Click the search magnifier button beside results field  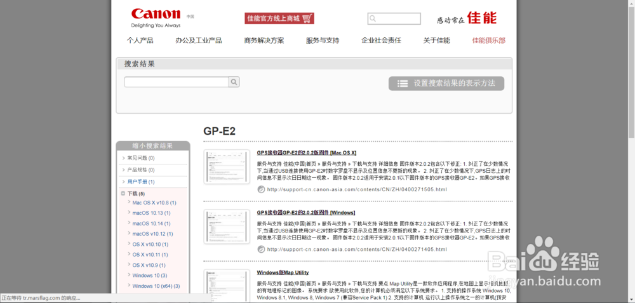point(234,82)
